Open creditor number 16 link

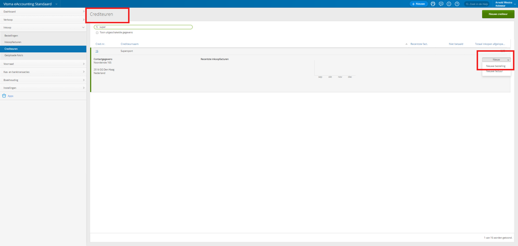pos(97,51)
